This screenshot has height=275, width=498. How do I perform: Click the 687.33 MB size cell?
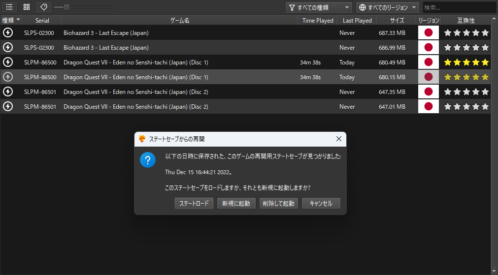[x=392, y=32]
